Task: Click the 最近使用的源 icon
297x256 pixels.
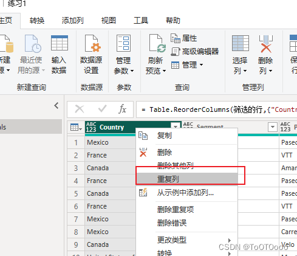Action: pos(33,43)
